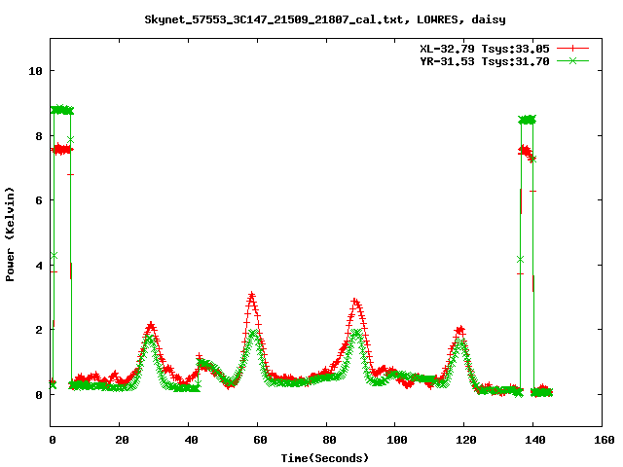Click the x-axis tick label 40
This screenshot has height=467, width=623.
click(191, 440)
